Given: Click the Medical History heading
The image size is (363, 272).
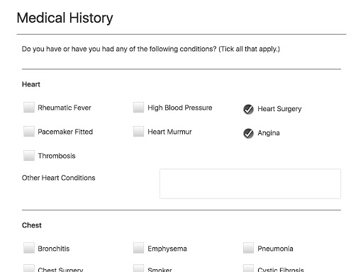Looking at the screenshot, I should click(x=65, y=18).
